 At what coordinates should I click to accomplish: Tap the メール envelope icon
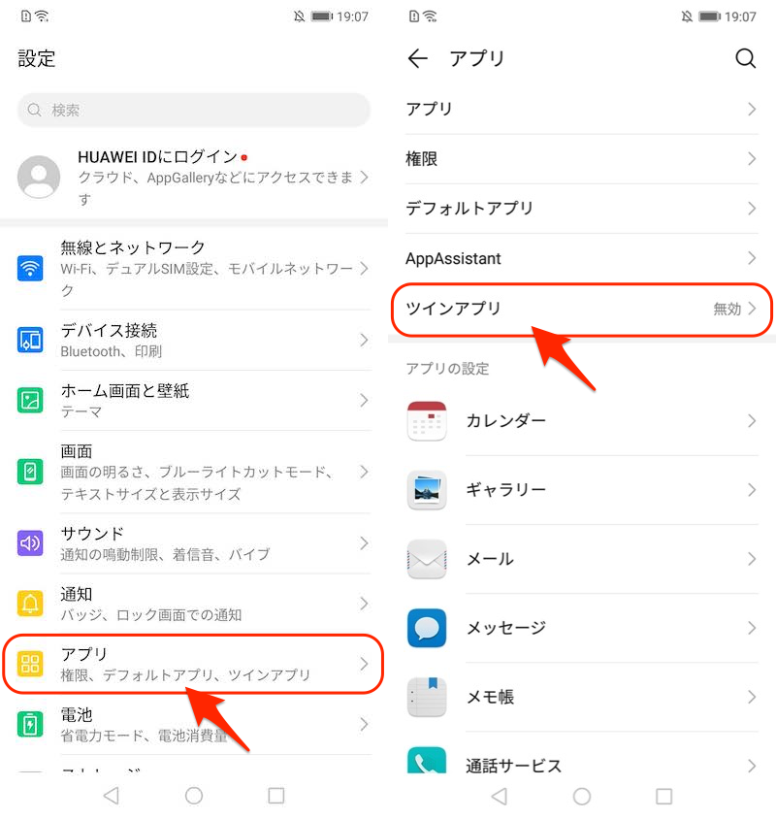click(x=427, y=559)
